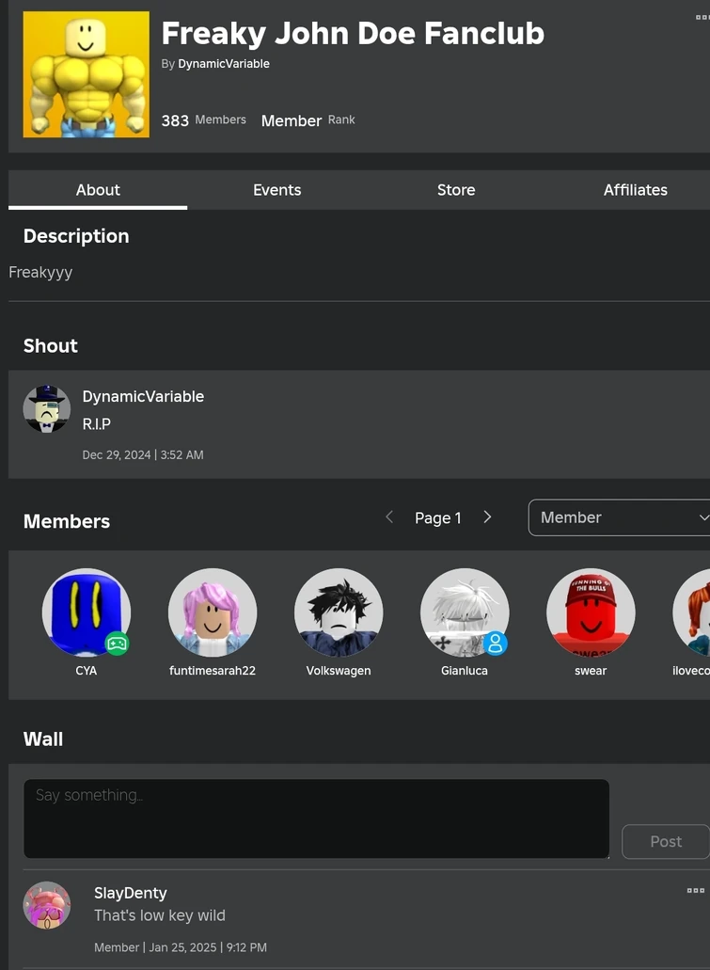Click the '383 Members' count
Viewport: 710px width, 970px height.
(203, 120)
